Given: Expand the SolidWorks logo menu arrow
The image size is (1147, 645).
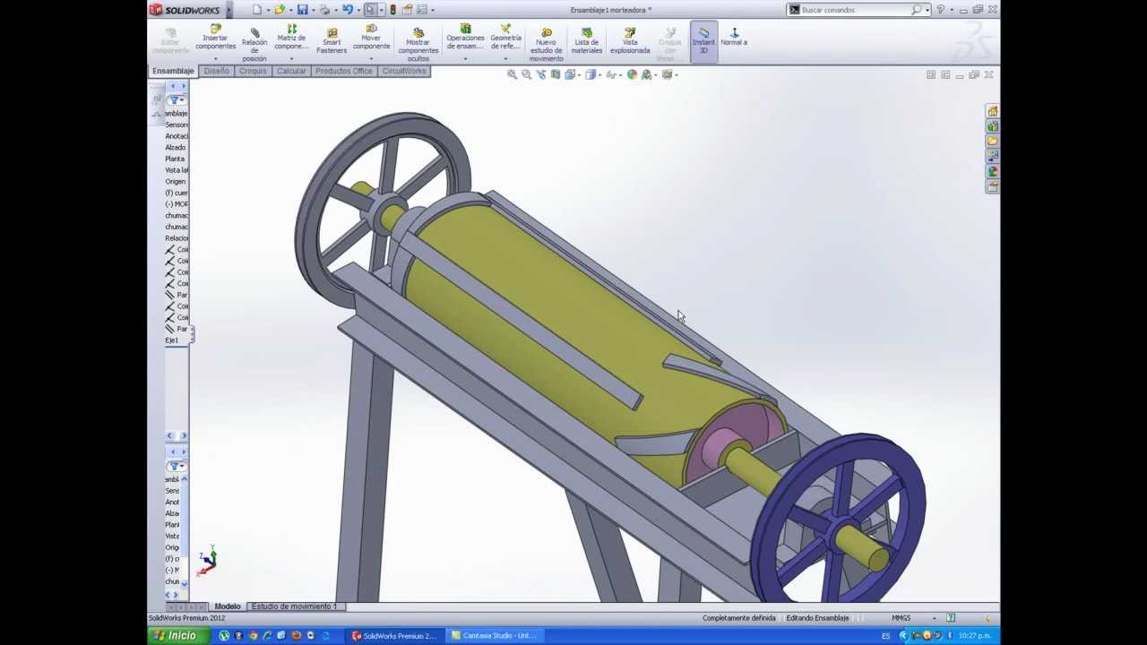Looking at the screenshot, I should pyautogui.click(x=229, y=10).
